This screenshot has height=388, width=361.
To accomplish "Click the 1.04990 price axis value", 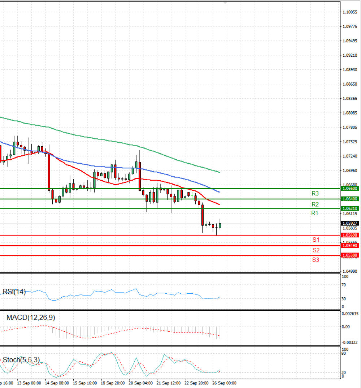I will [350, 271].
